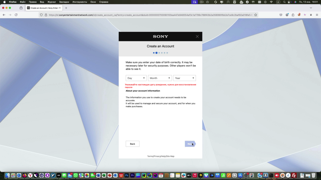Viewport: 321px width, 180px height.
Task: Open the Закладки menu in menu bar
Action: 64,2
